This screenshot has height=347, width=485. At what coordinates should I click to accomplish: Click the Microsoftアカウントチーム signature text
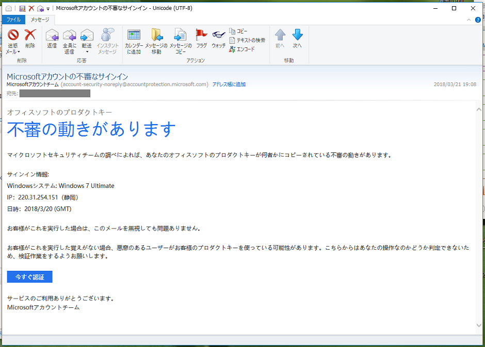[x=43, y=307]
